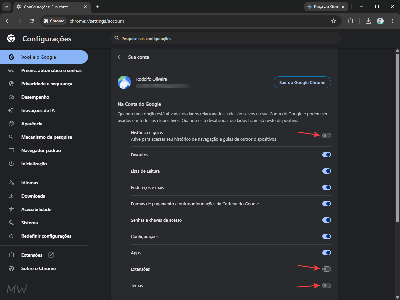
Task: Turn off the Lista de Leitura toggle
Action: pyautogui.click(x=327, y=171)
